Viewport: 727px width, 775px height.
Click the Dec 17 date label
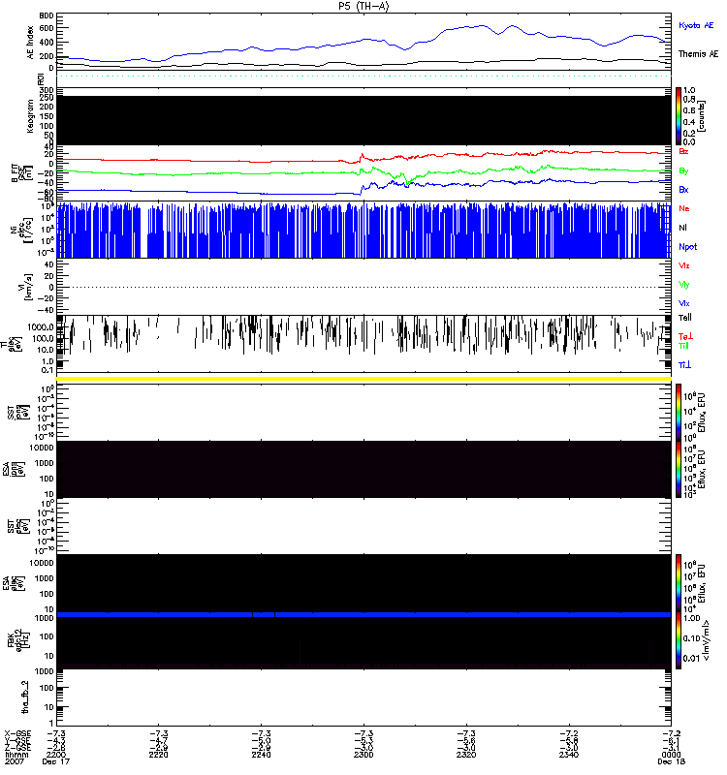coord(56,761)
